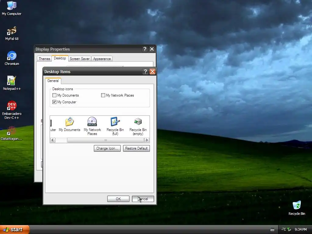Click the Restore Default button
This screenshot has width=312, height=234.
[x=136, y=148]
